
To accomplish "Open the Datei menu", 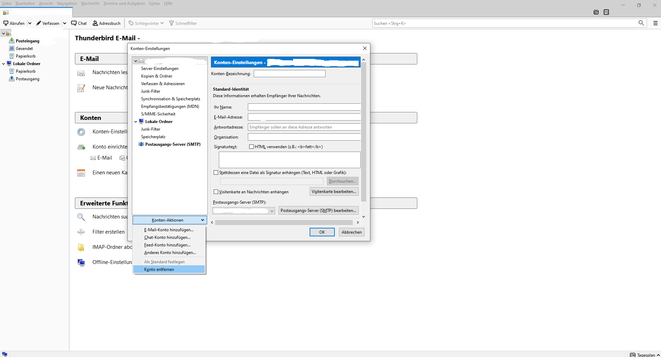I will pos(7,3).
